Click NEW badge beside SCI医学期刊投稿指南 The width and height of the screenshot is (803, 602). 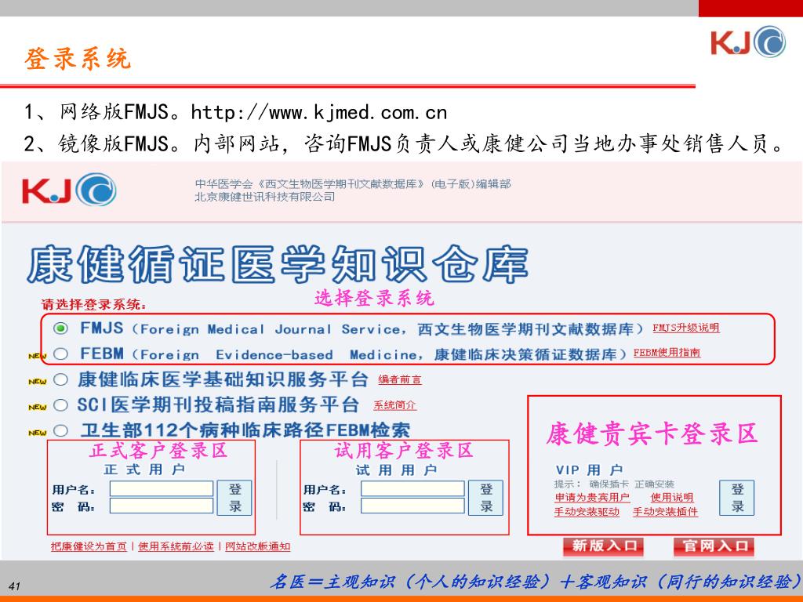pyautogui.click(x=38, y=407)
